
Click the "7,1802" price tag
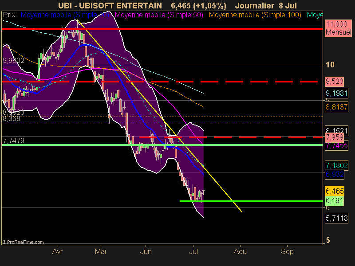(336, 165)
